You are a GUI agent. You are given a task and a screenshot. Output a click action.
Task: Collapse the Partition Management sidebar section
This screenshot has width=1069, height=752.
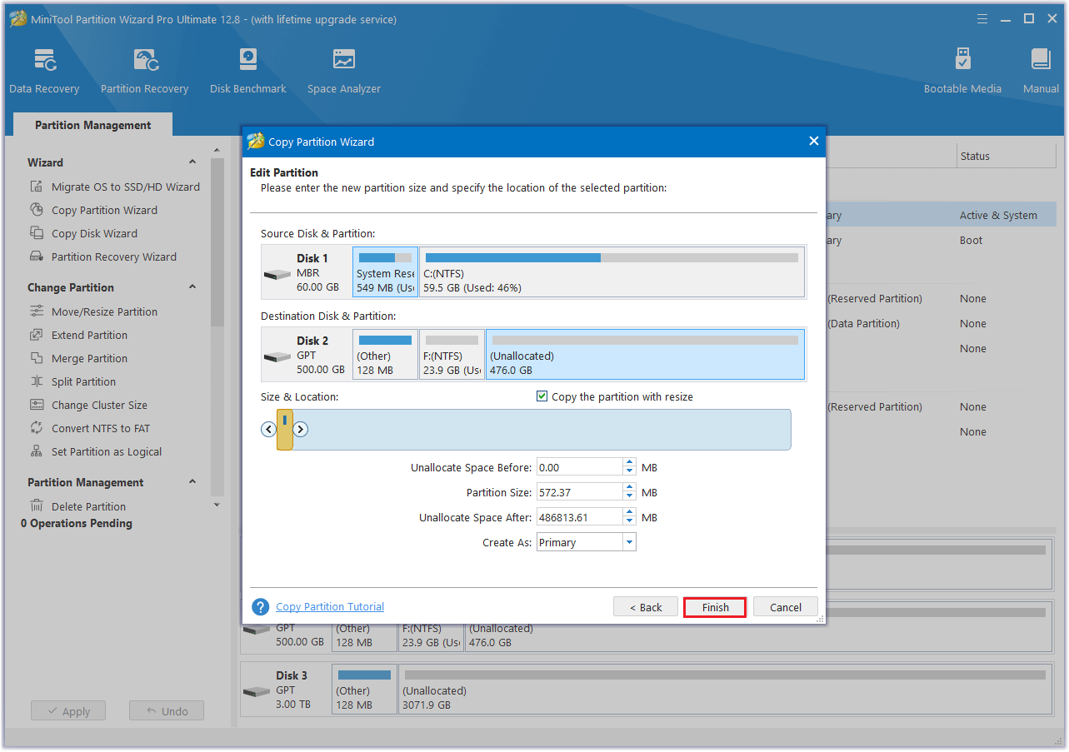192,482
